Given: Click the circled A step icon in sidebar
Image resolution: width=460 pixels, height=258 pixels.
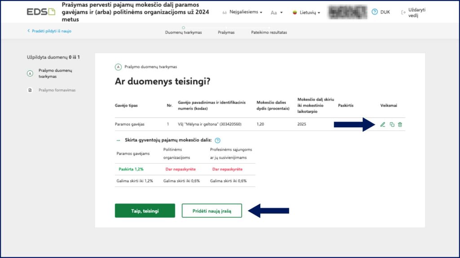Looking at the screenshot, I should (x=30, y=73).
